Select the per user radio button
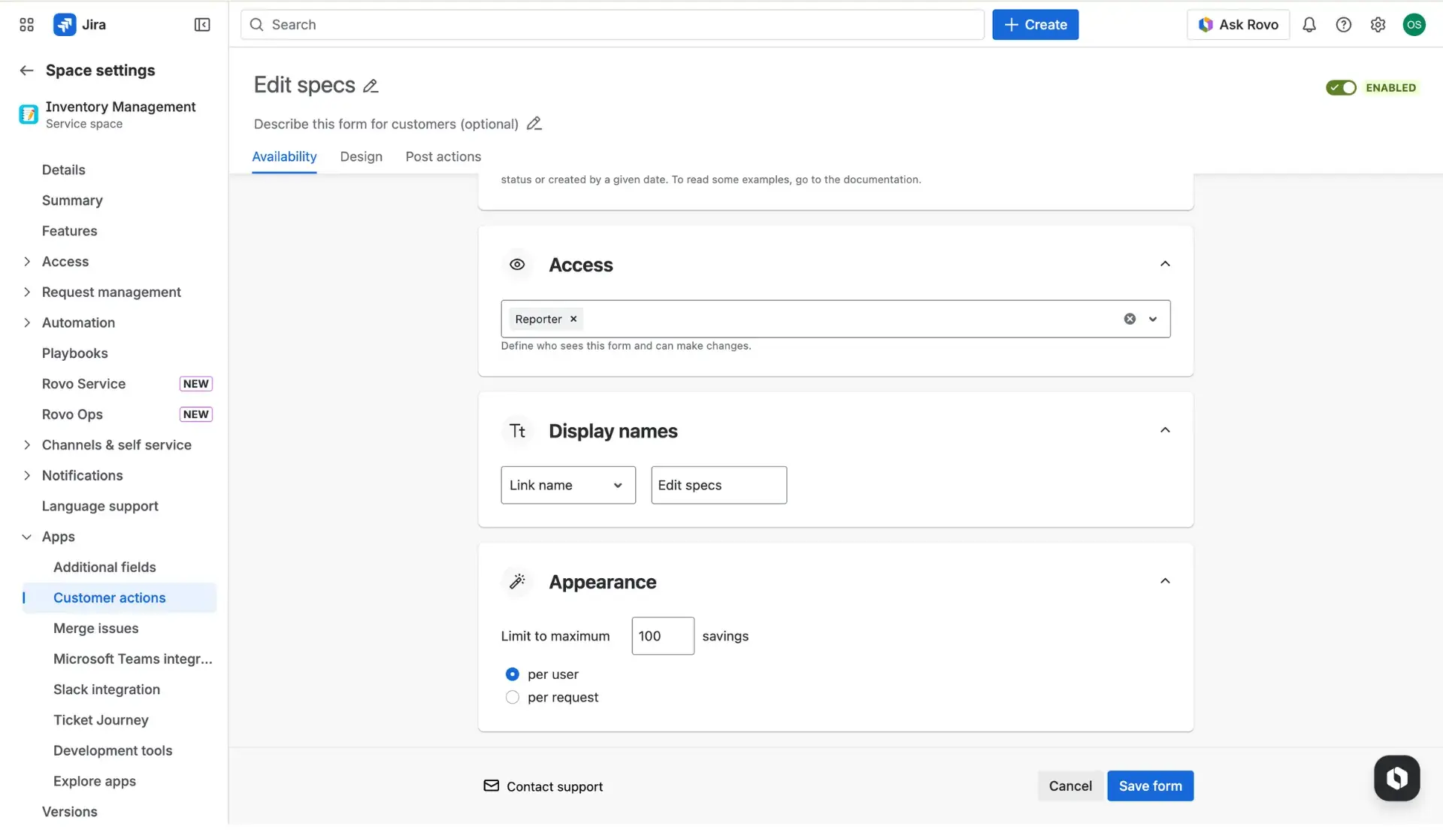The image size is (1443, 830). pos(513,674)
